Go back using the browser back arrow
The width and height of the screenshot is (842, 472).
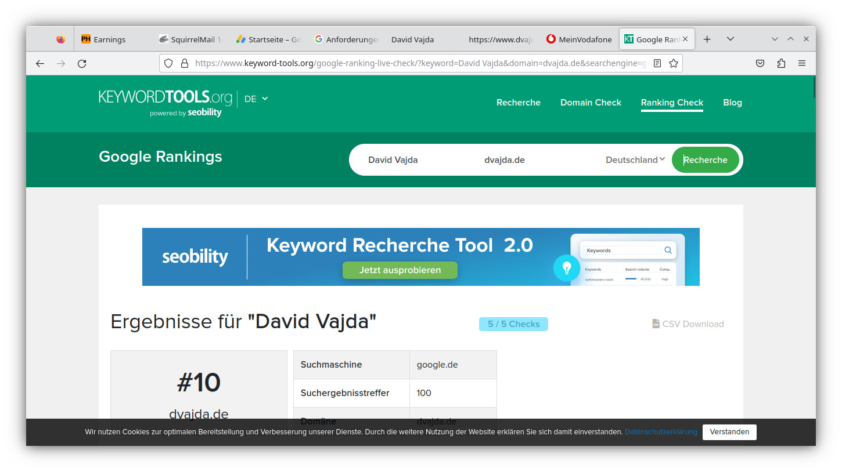coord(40,64)
